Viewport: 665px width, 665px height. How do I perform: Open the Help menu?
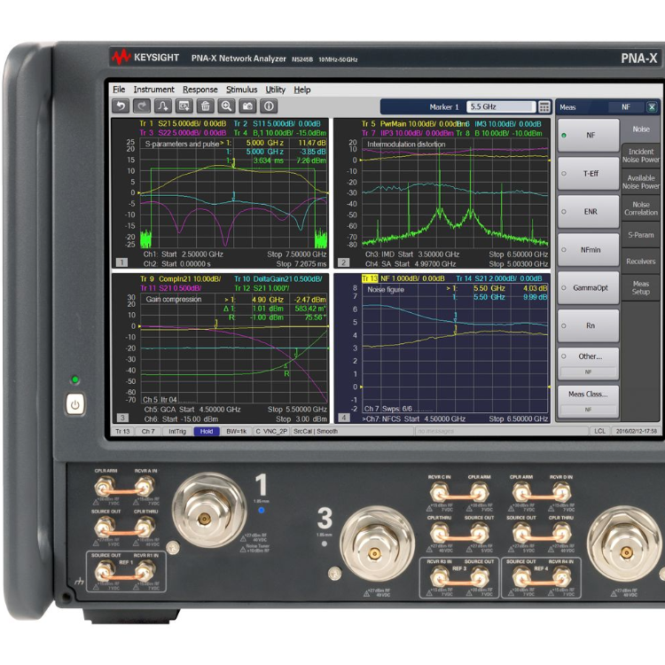[x=302, y=90]
